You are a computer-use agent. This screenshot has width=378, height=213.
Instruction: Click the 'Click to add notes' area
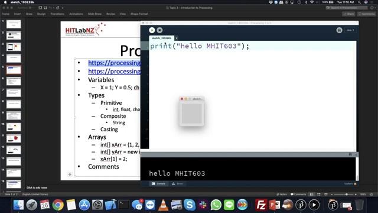point(37,188)
